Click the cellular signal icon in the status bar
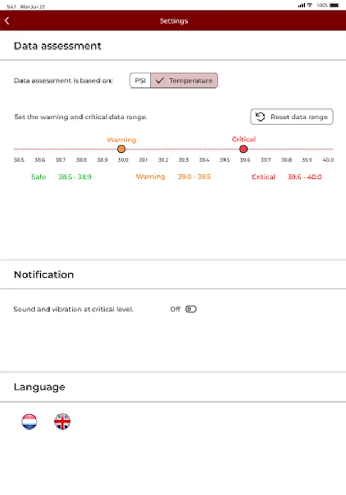 [x=301, y=5]
